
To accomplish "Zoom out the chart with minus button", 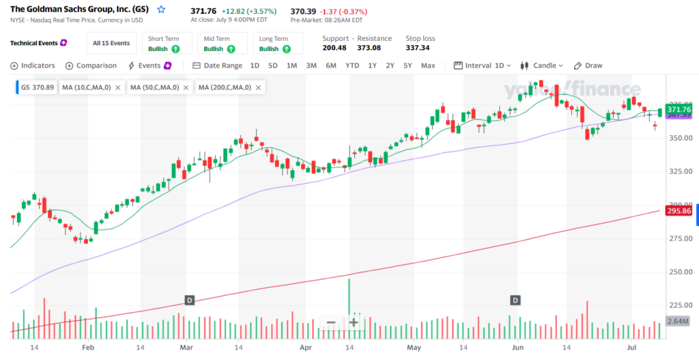I will tap(331, 323).
